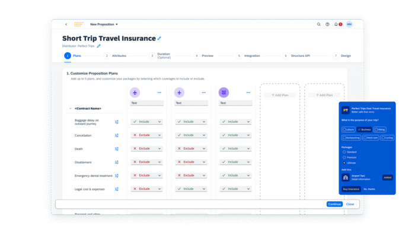415x234 pixels.
Task: Click the settings icon beside Cancellation
Action: pyautogui.click(x=117, y=135)
